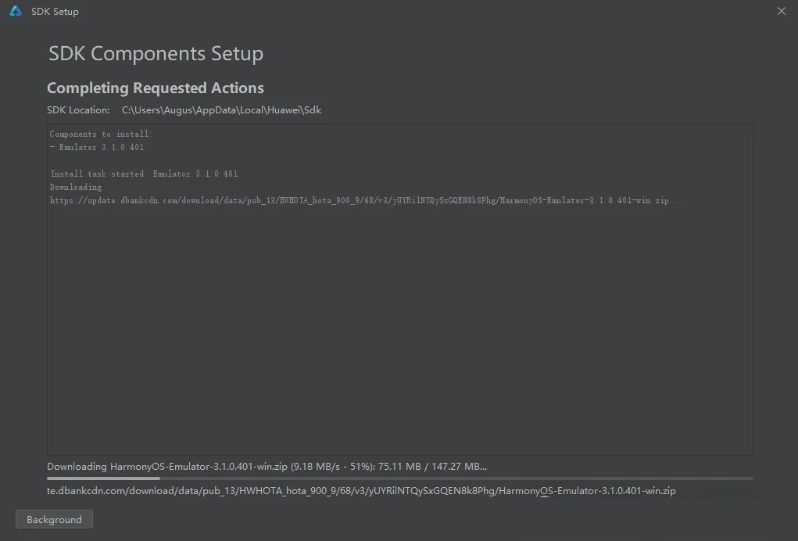Click the '- Emulator 3.1.0.401' log line

(97, 147)
